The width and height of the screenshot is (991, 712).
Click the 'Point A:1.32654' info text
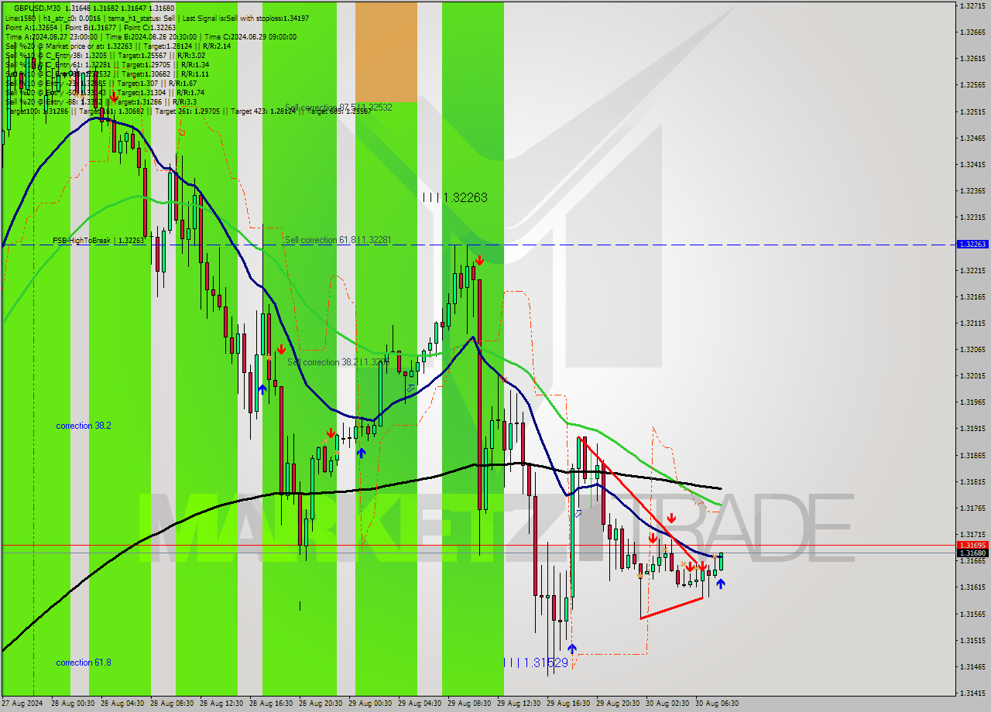tap(31, 27)
